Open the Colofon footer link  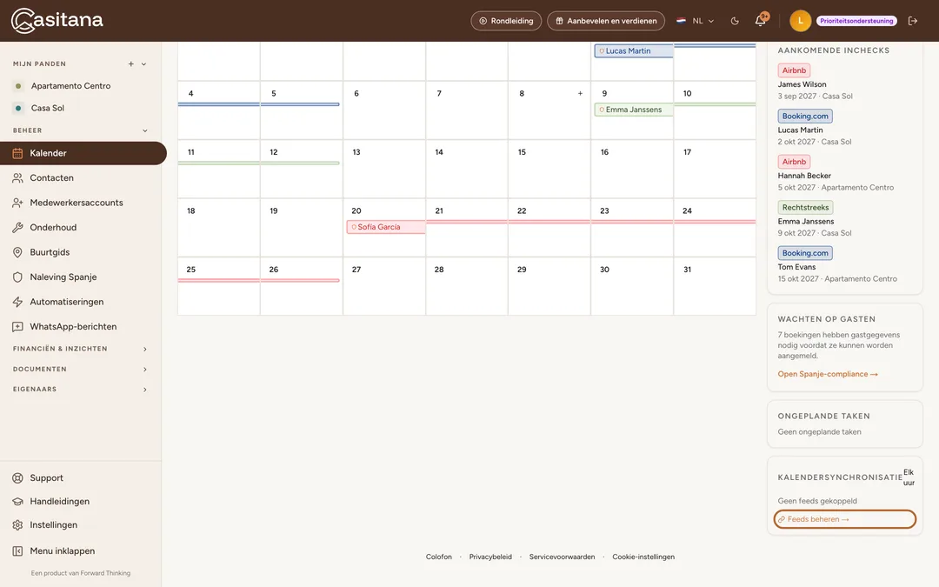[439, 557]
